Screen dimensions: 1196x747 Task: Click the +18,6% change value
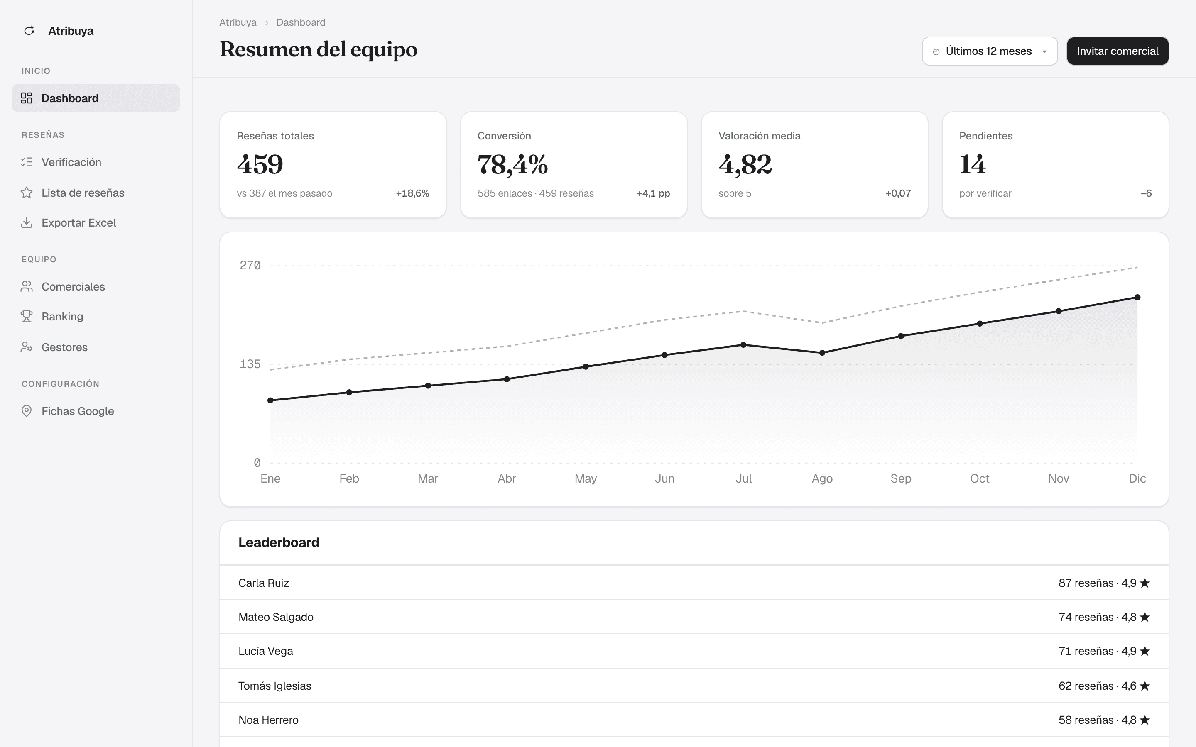[x=412, y=193]
